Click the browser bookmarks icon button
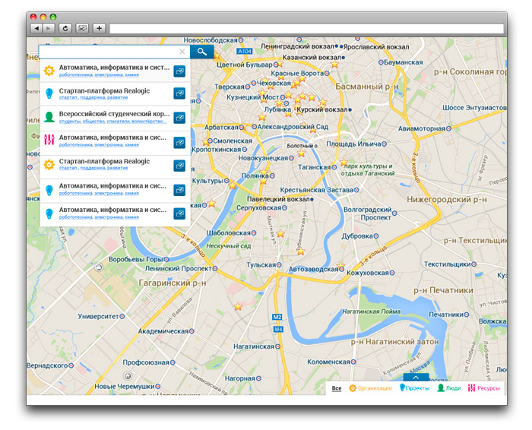This screenshot has width=532, height=430. (81, 28)
